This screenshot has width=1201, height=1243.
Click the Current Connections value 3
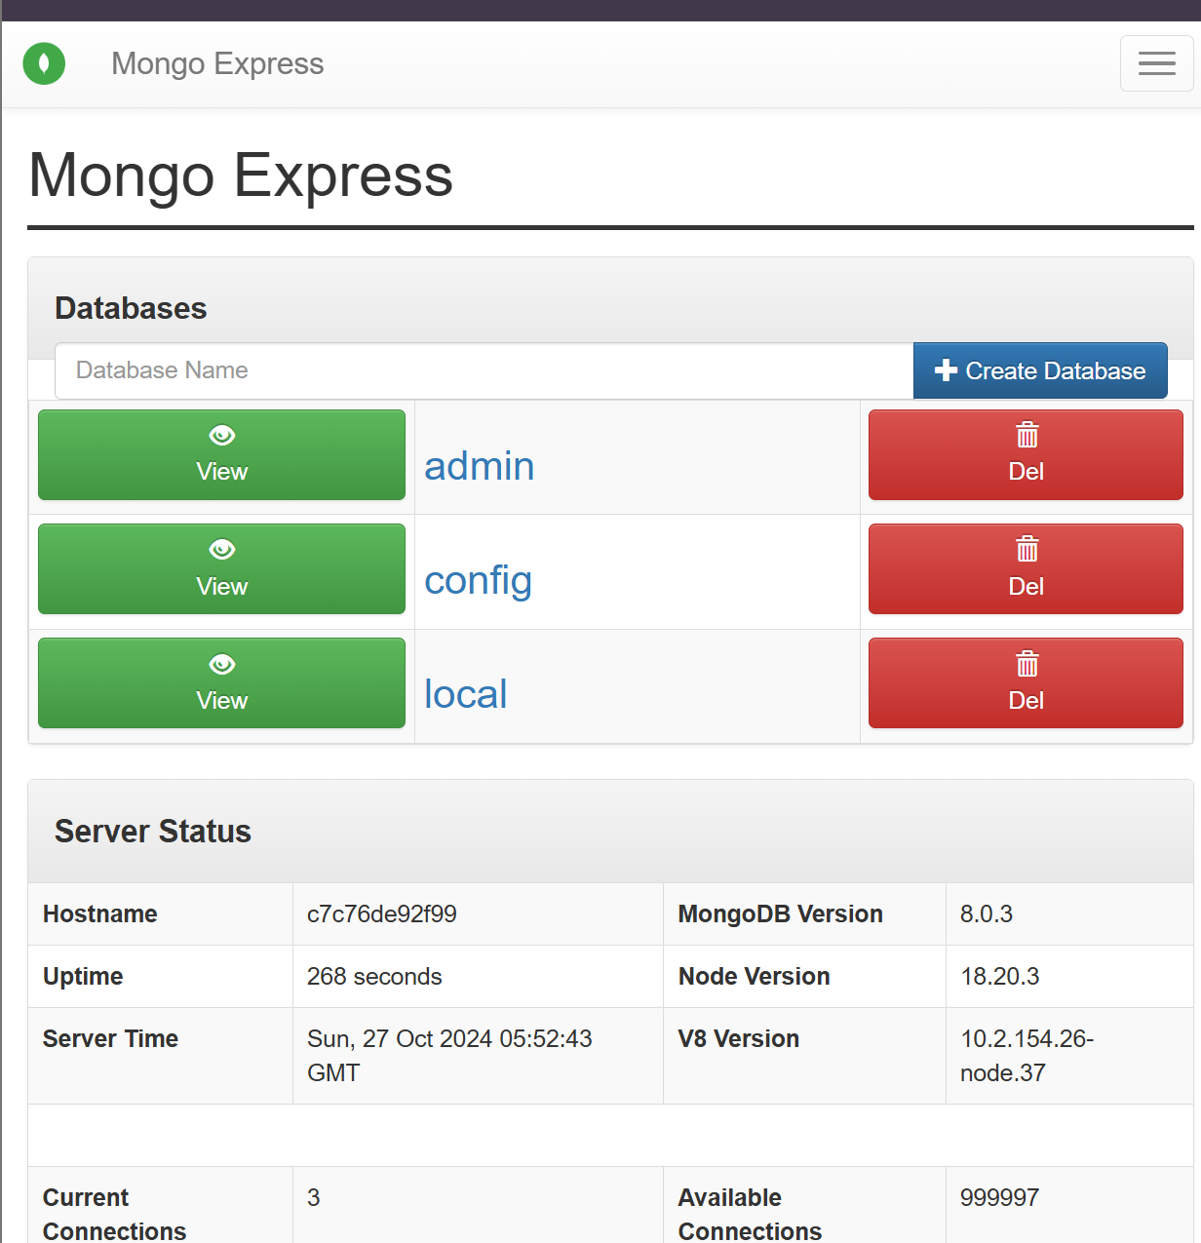pyautogui.click(x=313, y=1198)
